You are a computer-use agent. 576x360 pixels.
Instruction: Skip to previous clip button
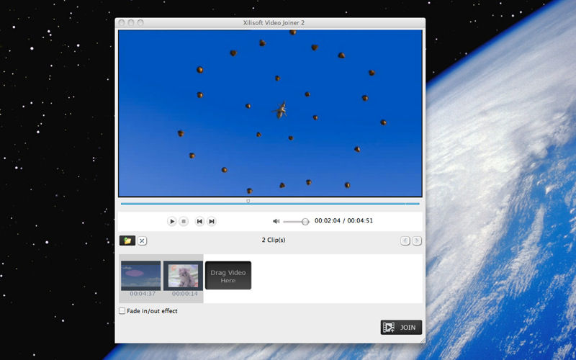pos(199,221)
